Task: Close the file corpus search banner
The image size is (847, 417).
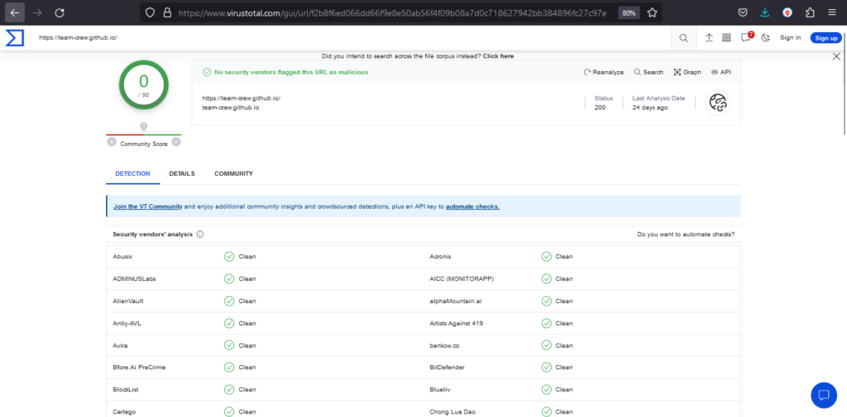Action: click(836, 56)
